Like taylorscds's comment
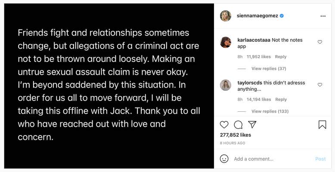This screenshot has width=335, height=172. 320,85
